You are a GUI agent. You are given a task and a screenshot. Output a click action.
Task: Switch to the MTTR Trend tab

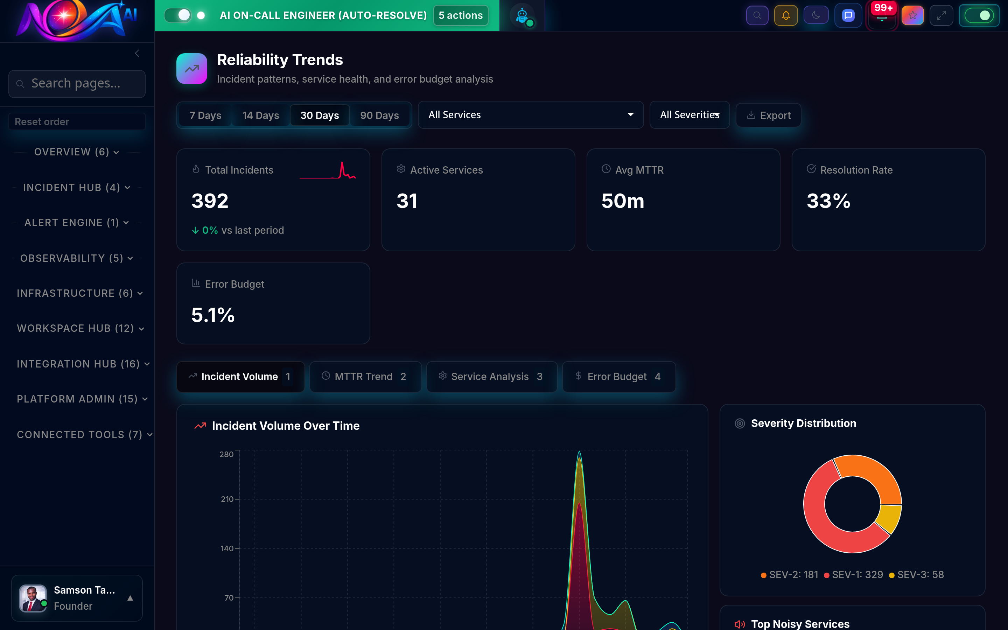[365, 376]
